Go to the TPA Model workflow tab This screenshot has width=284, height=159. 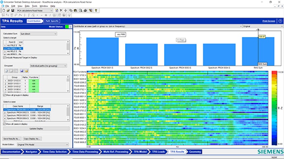(x=140, y=152)
